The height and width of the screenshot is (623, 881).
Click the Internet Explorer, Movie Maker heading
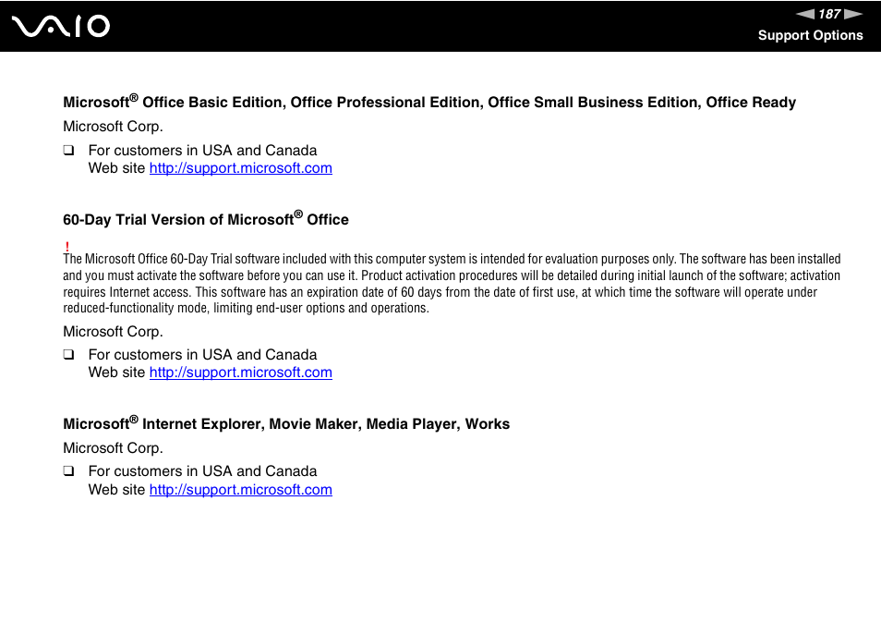[x=286, y=423]
